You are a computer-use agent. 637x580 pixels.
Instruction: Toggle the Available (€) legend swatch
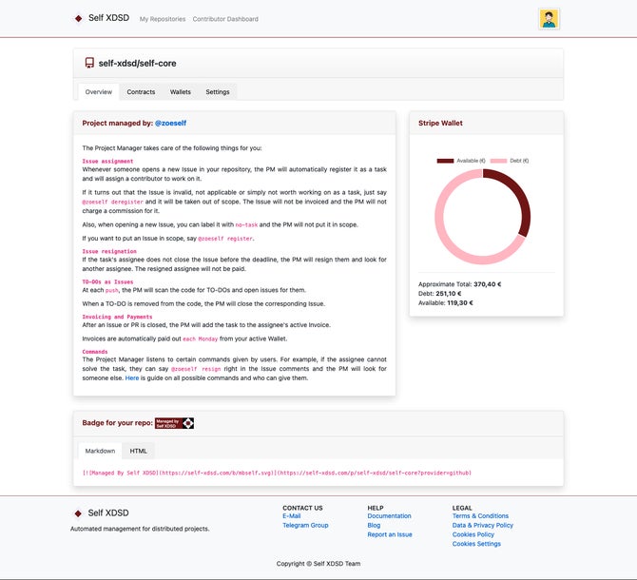tap(445, 161)
